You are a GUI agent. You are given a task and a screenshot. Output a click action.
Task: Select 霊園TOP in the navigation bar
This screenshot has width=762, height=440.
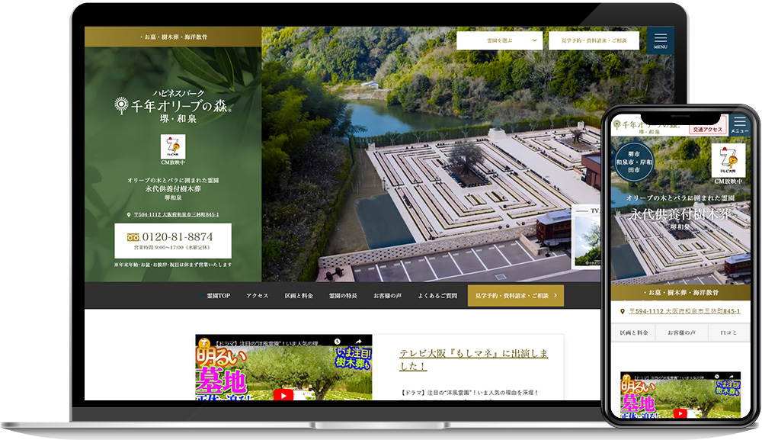point(218,296)
